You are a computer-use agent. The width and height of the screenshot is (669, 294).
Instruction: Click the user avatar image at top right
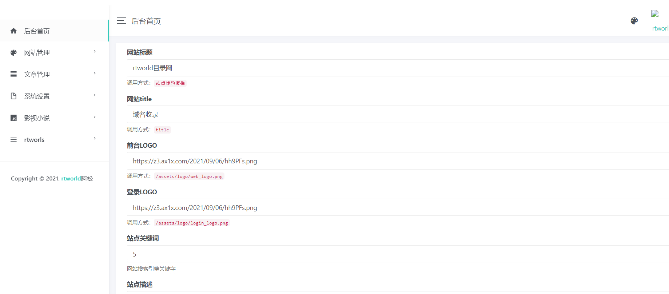pyautogui.click(x=655, y=14)
